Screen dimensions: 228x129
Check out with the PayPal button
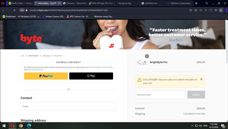click(46, 76)
